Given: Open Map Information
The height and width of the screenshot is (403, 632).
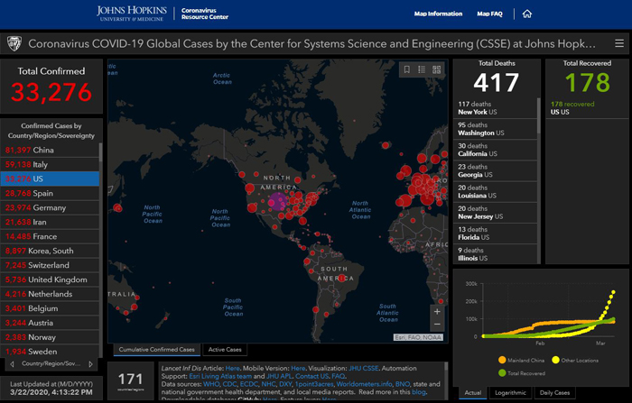Looking at the screenshot, I should tap(438, 14).
